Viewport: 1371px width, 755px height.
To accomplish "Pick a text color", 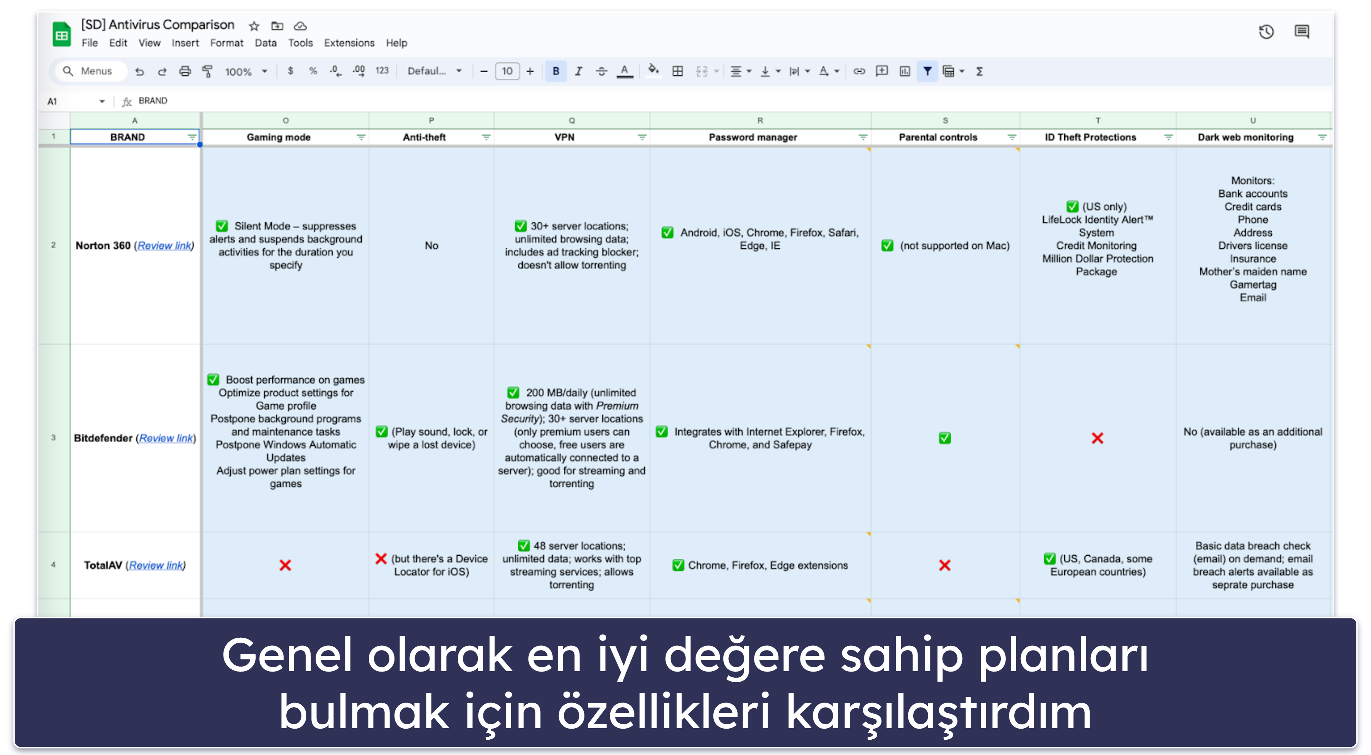I will [625, 71].
